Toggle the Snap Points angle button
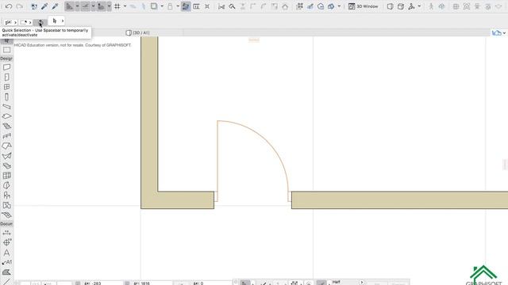Viewport: 508px width, 285px height. pos(101,6)
